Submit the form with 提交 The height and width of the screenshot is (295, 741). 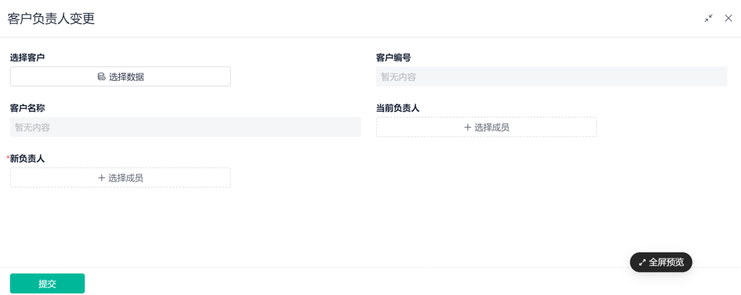pyautogui.click(x=47, y=283)
